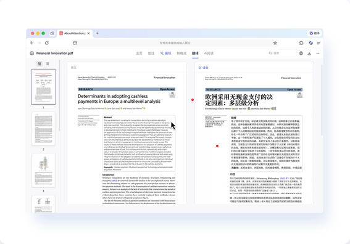Click the Chinese title 欧洲采用无现金支付的决定因素
Image resolution: width=350 pixels, height=244 pixels.
pyautogui.click(x=239, y=100)
